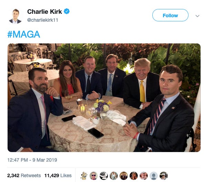Open the fourth liker avatar in the row
The height and width of the screenshot is (182, 204).
(x=114, y=175)
